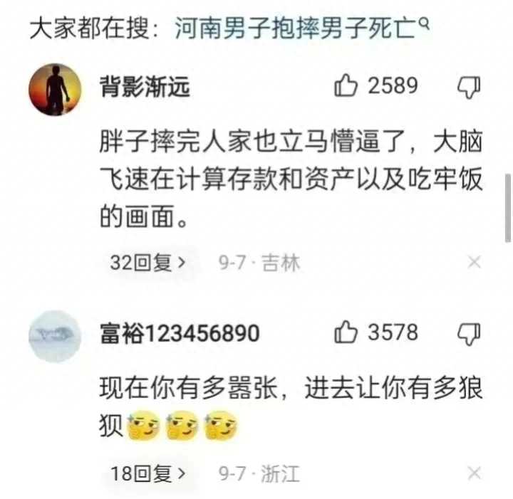This screenshot has height=499, width=513.
Task: Expand the 18回复 replies
Action: coord(148,473)
